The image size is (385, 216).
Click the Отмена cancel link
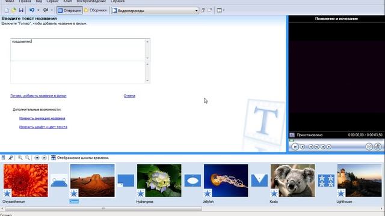pyautogui.click(x=129, y=96)
